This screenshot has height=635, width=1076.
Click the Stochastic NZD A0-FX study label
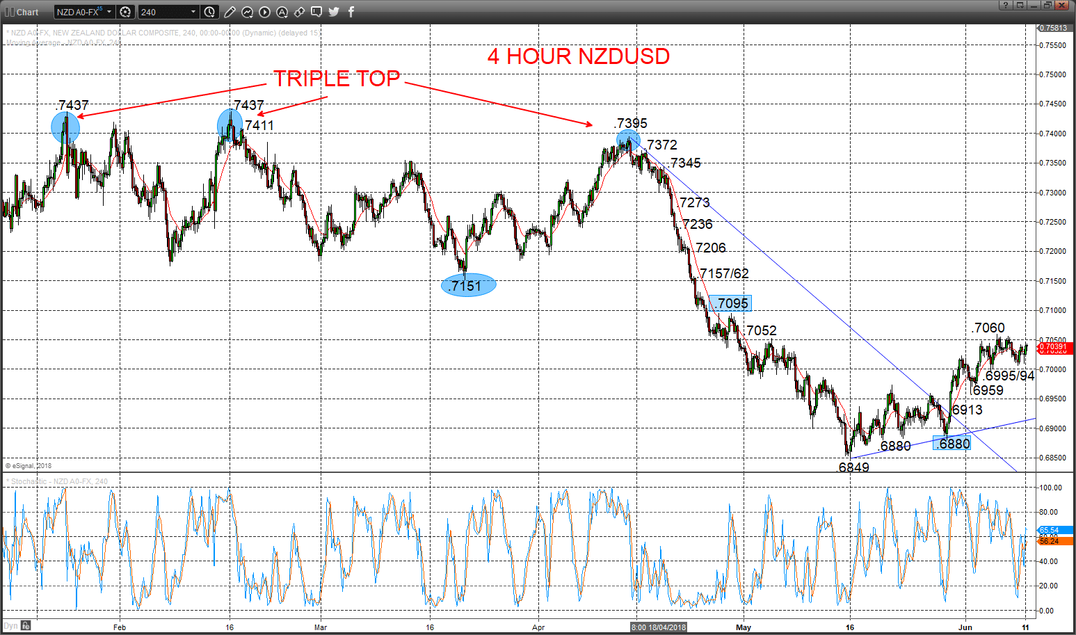pos(57,481)
